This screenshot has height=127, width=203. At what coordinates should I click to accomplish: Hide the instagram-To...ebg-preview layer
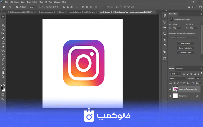coord(170,89)
